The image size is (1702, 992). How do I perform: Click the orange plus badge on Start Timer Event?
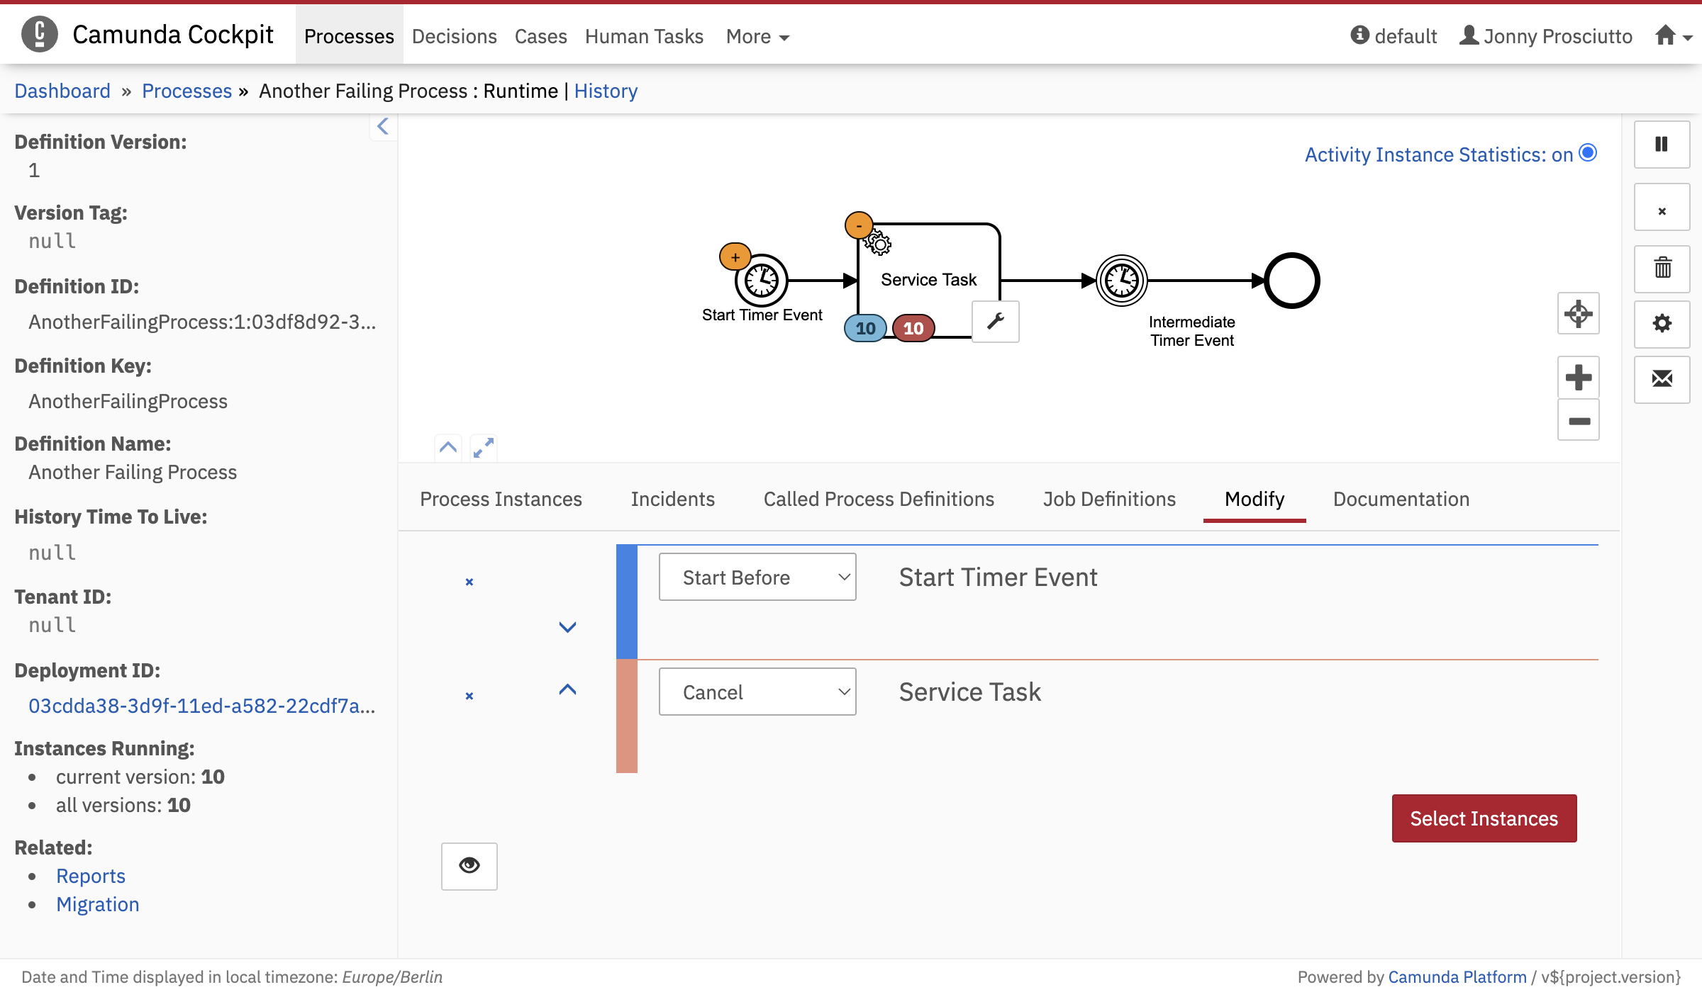pos(735,257)
